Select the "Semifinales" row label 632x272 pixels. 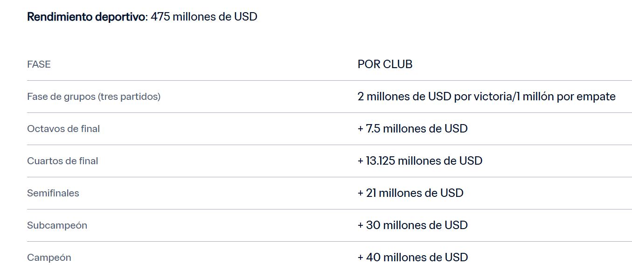(x=53, y=193)
